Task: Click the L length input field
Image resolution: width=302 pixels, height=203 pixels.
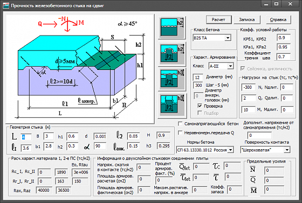Action: (26, 137)
